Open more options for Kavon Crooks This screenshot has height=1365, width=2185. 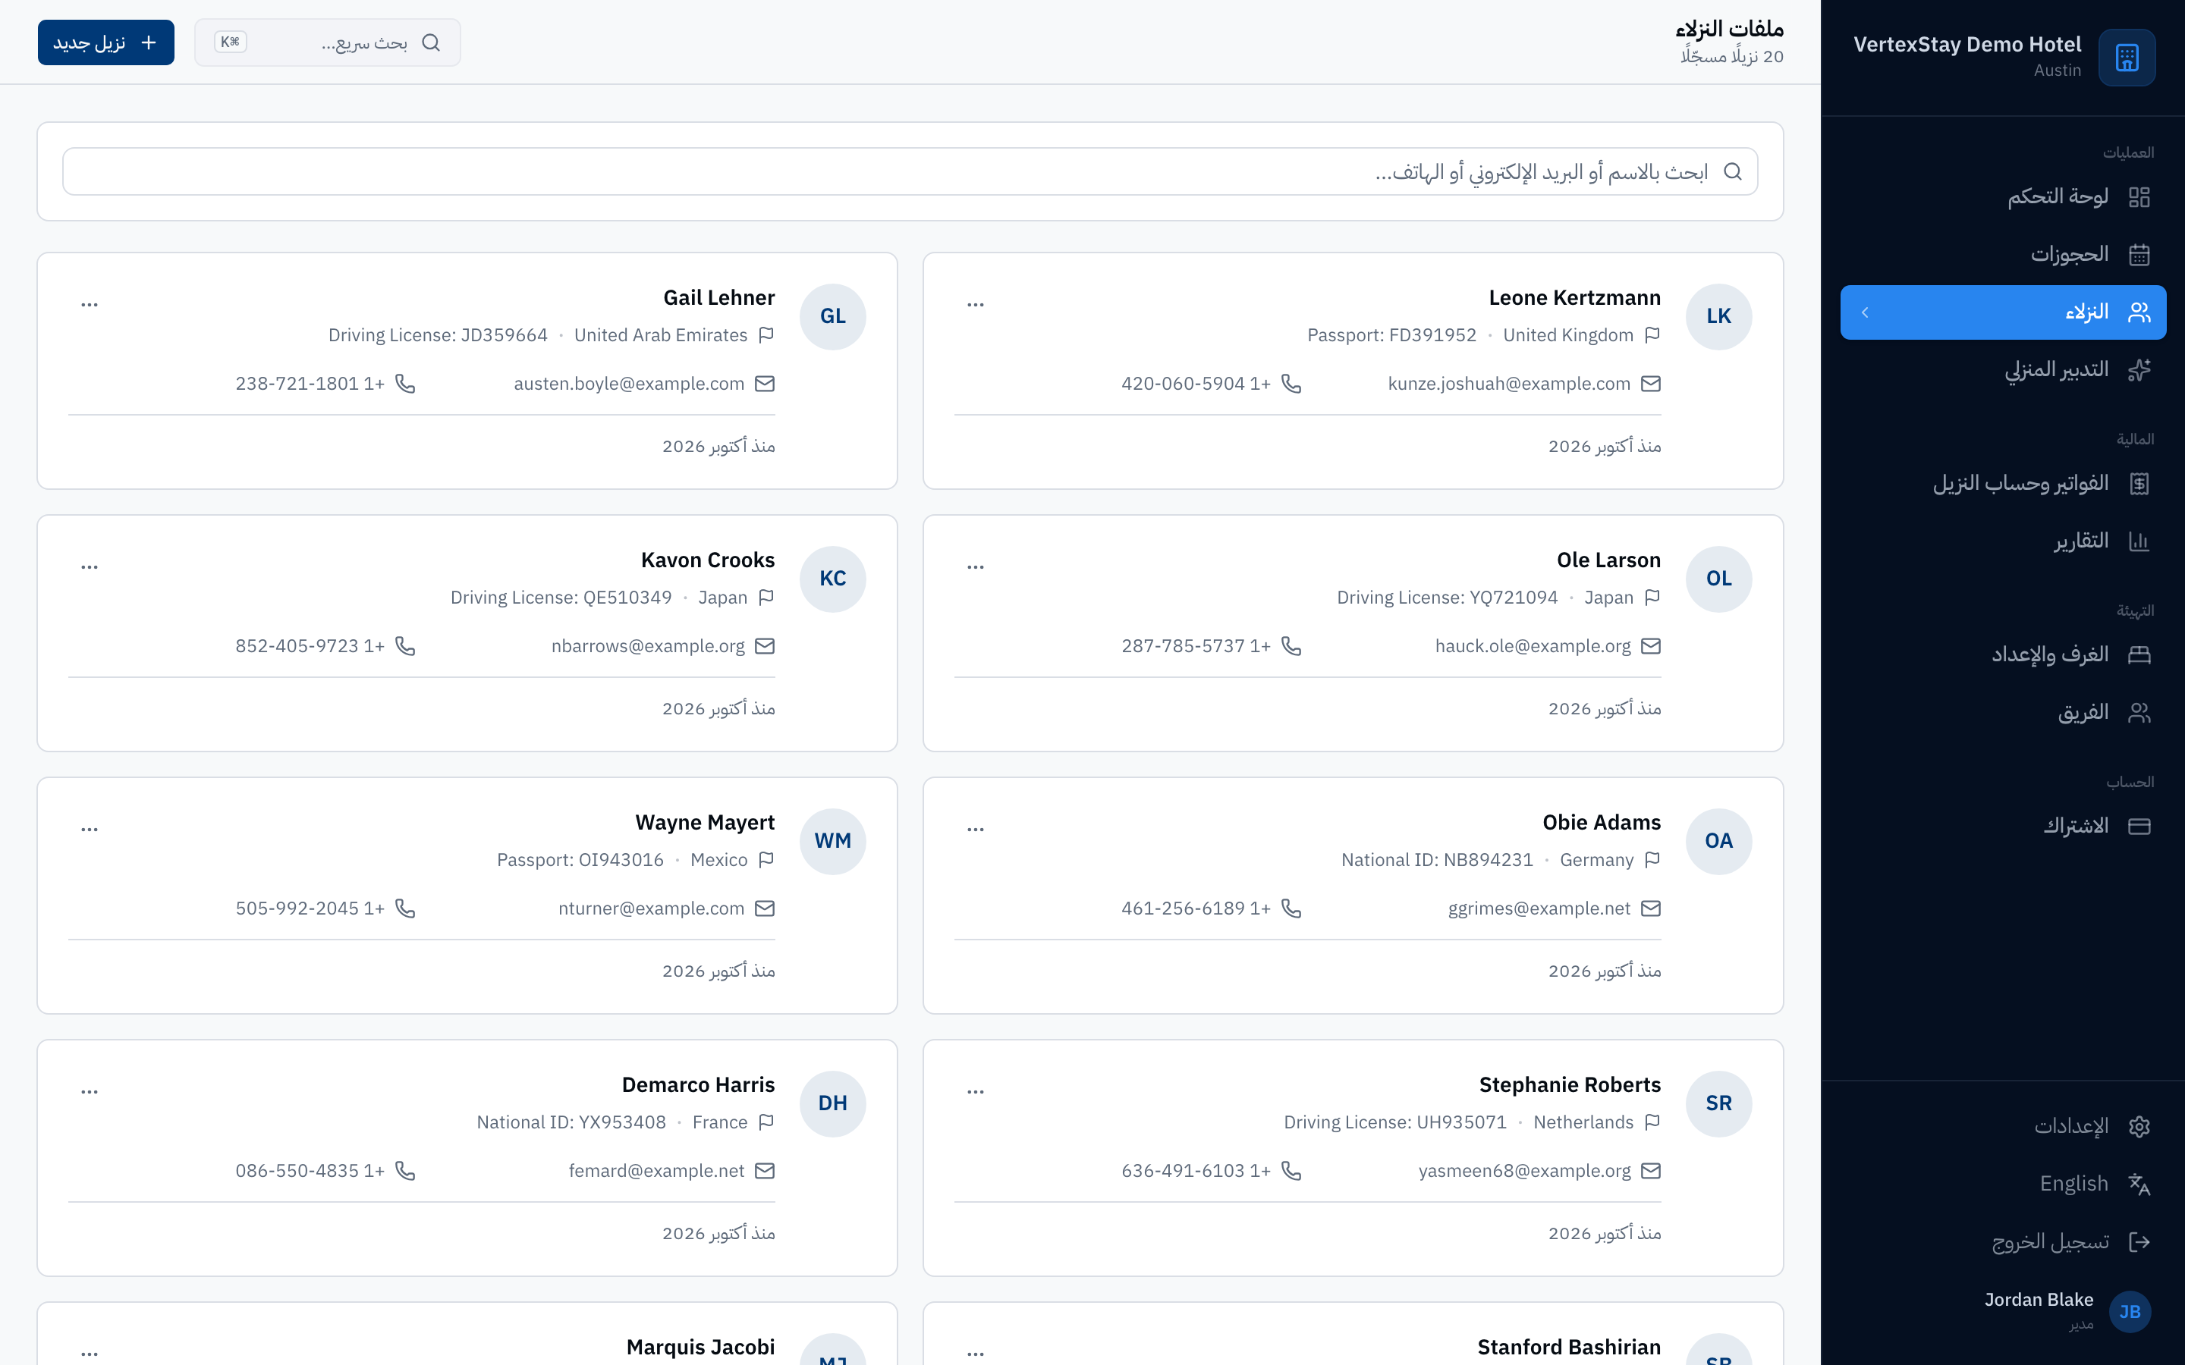90,567
